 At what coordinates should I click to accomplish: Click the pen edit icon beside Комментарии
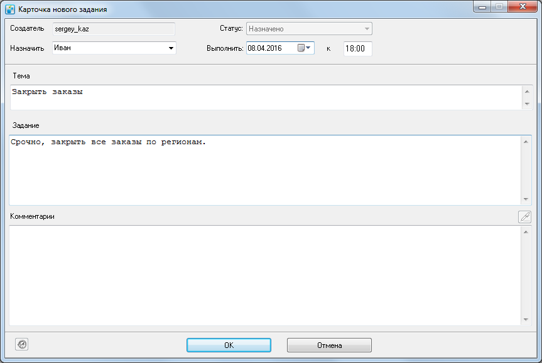pos(524,217)
